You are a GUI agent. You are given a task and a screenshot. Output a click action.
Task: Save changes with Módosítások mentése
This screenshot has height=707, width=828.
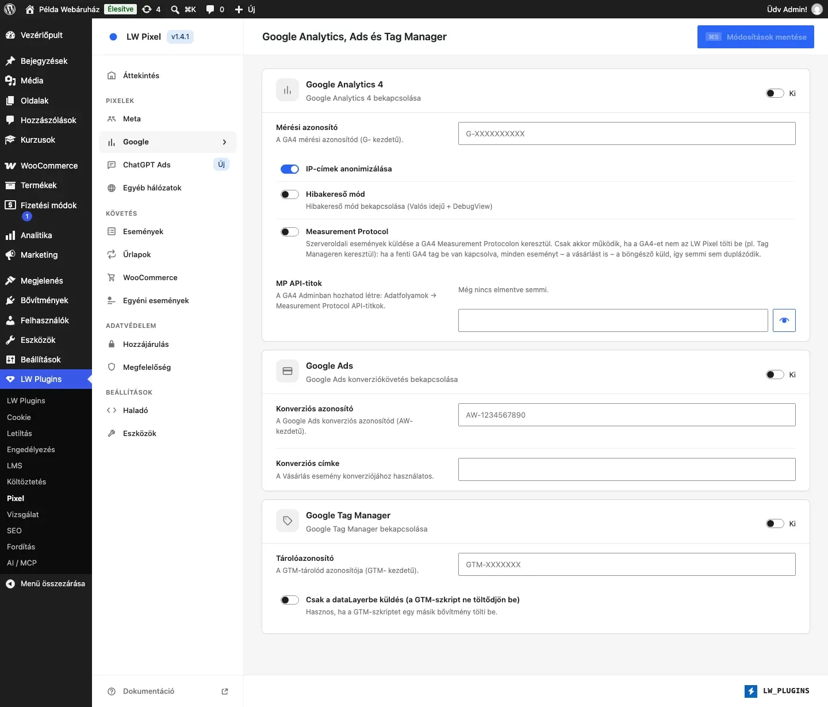click(x=756, y=37)
